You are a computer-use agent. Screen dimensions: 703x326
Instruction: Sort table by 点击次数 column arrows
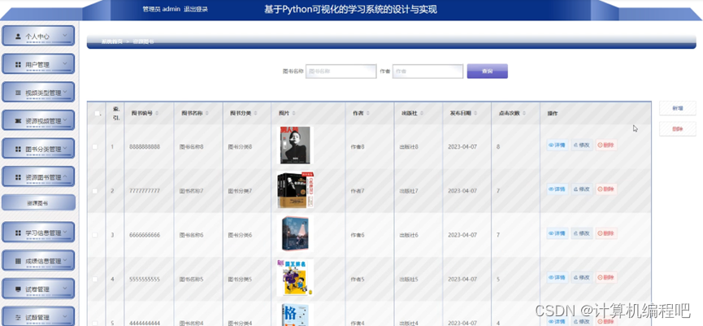click(x=523, y=114)
